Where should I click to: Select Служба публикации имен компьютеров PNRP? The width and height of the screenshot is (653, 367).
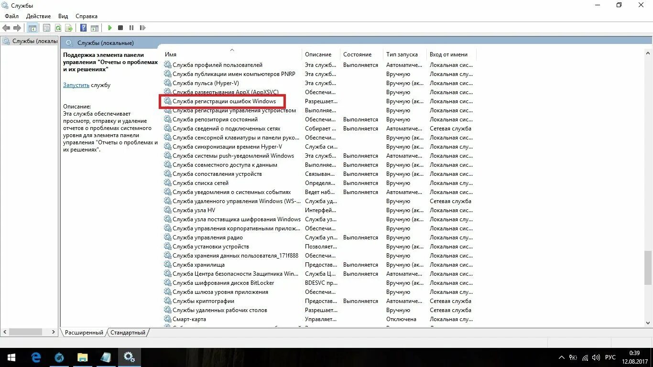tap(319, 74)
